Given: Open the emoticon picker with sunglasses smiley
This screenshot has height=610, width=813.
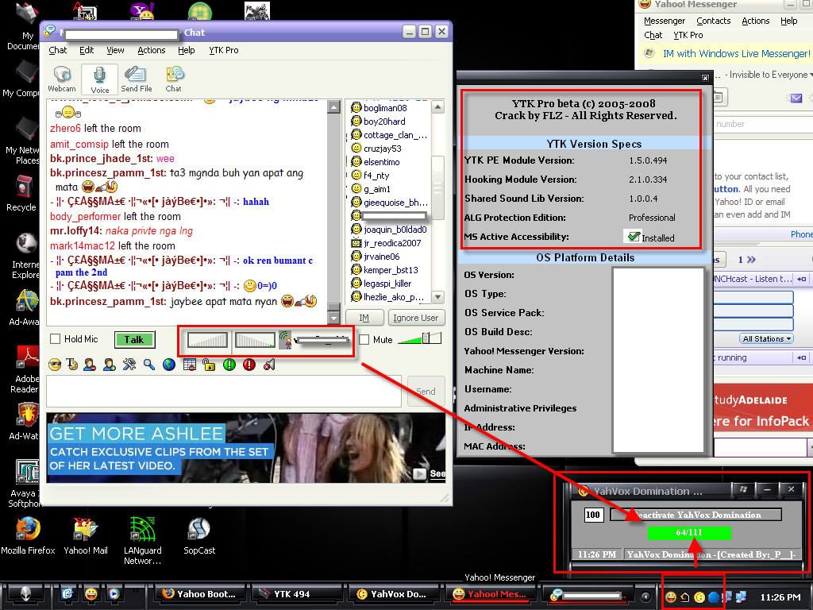Looking at the screenshot, I should [x=55, y=365].
